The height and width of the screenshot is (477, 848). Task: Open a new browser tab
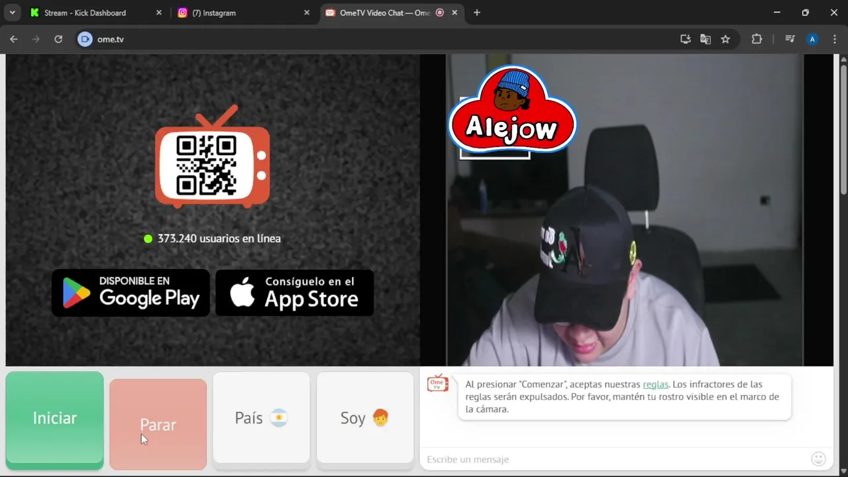(x=477, y=13)
